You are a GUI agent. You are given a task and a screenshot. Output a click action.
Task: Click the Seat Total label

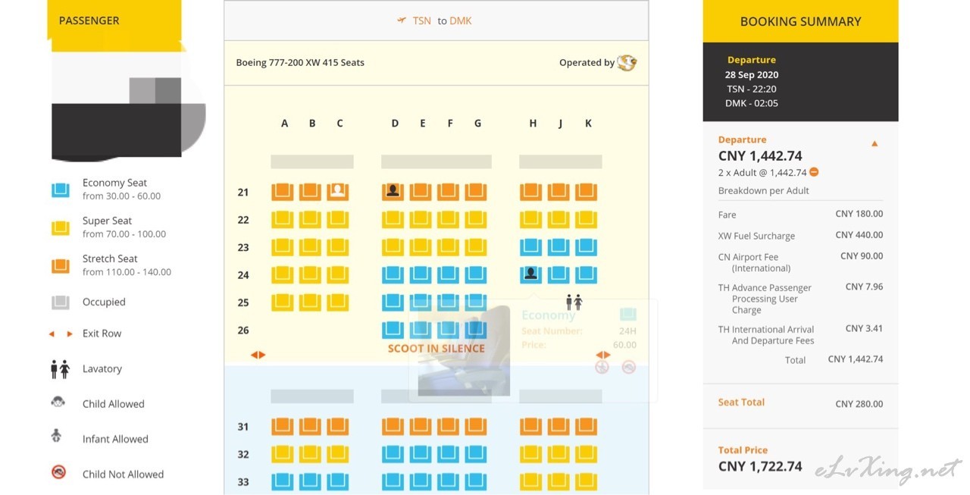point(741,403)
